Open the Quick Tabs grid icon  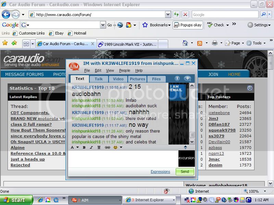[x=26, y=44]
